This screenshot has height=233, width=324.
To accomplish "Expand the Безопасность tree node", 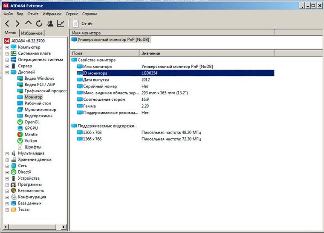I will tap(7, 191).
